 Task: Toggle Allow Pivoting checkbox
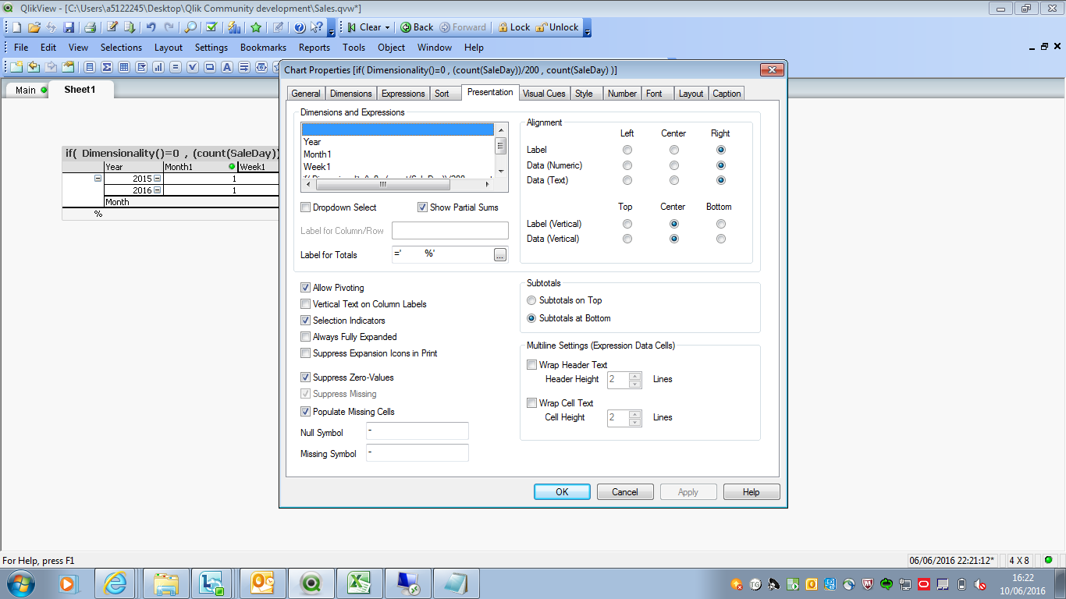pos(306,288)
